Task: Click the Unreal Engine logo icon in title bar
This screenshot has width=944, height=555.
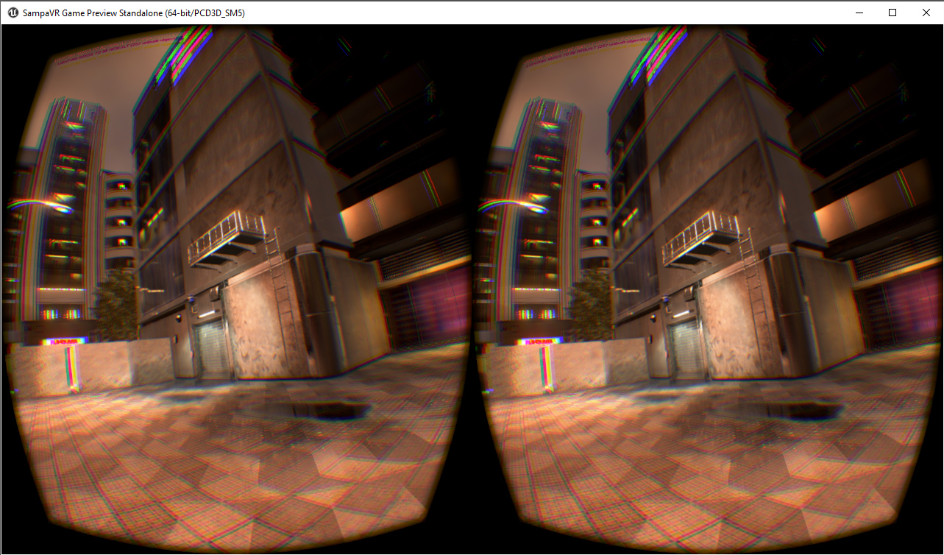Action: [x=13, y=13]
